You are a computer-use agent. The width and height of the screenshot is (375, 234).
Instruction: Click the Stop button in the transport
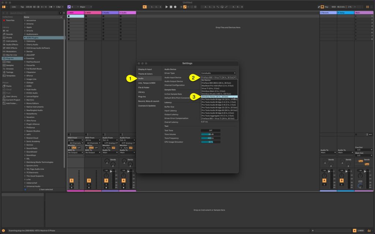(171, 7)
